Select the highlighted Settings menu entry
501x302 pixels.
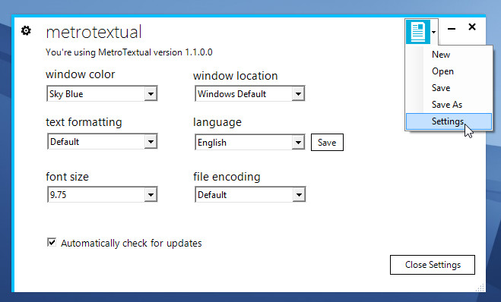[449, 121]
